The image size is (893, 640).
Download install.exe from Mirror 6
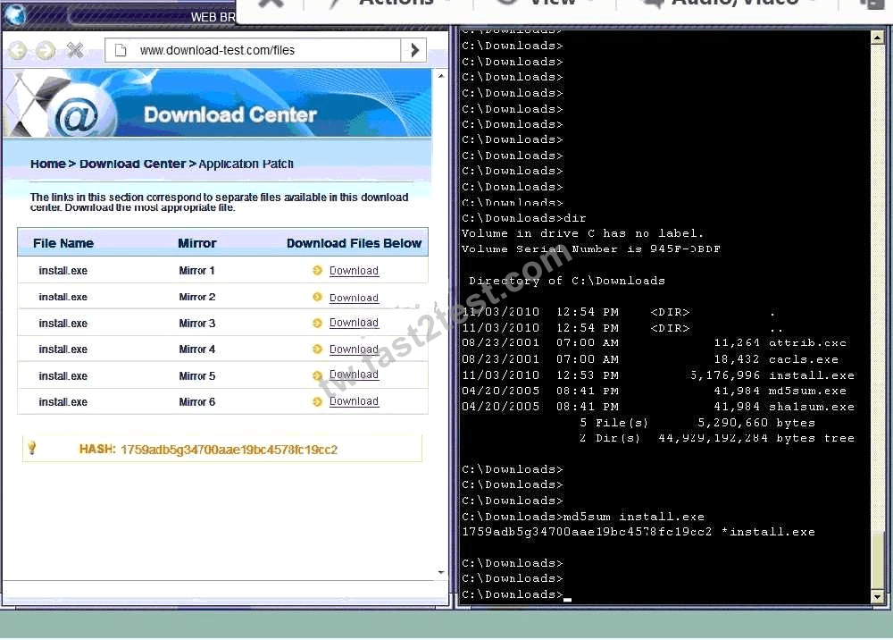(x=354, y=401)
